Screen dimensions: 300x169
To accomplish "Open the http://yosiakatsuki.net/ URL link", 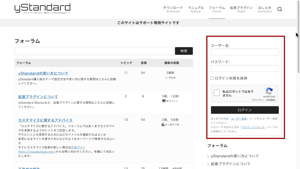I will [37, 152].
